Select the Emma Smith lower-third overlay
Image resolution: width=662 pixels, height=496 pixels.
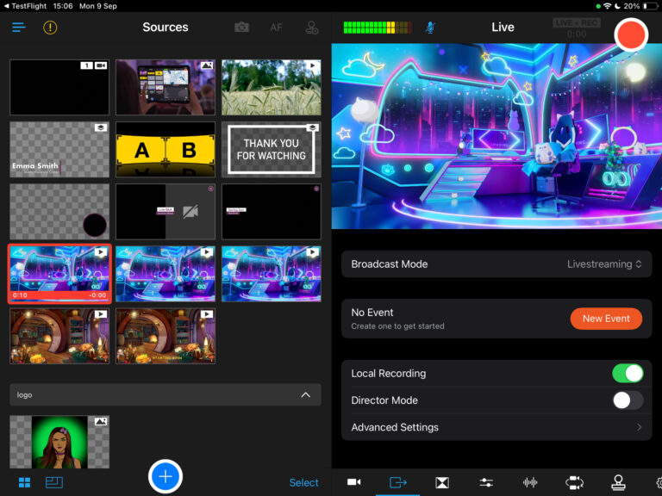(59, 150)
